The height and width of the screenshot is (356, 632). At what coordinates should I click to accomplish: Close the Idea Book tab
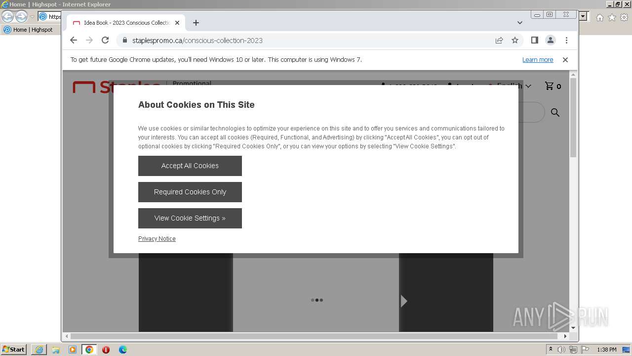[177, 23]
